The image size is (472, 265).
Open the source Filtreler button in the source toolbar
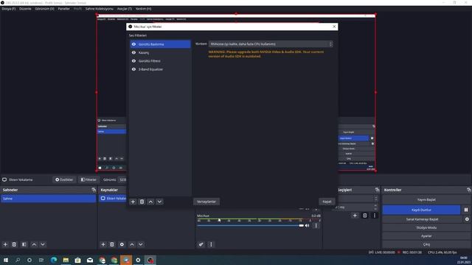pos(88,180)
